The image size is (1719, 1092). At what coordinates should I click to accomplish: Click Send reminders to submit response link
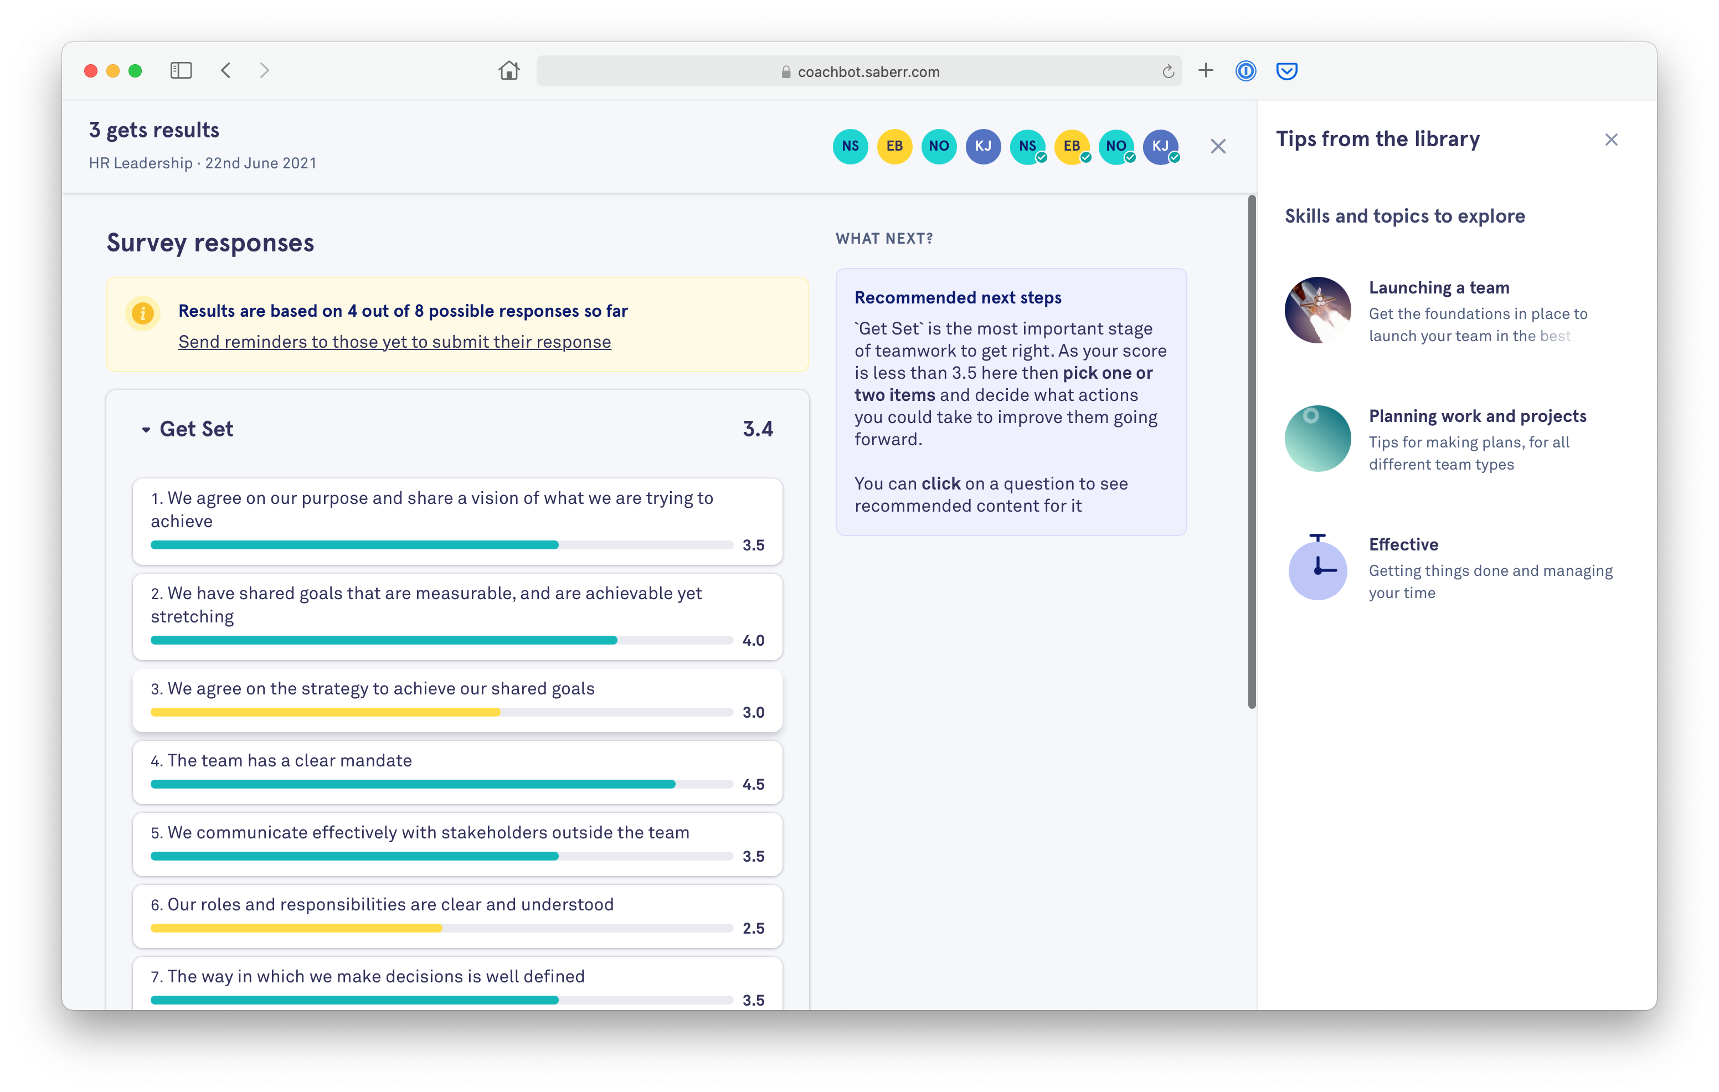[x=394, y=342]
